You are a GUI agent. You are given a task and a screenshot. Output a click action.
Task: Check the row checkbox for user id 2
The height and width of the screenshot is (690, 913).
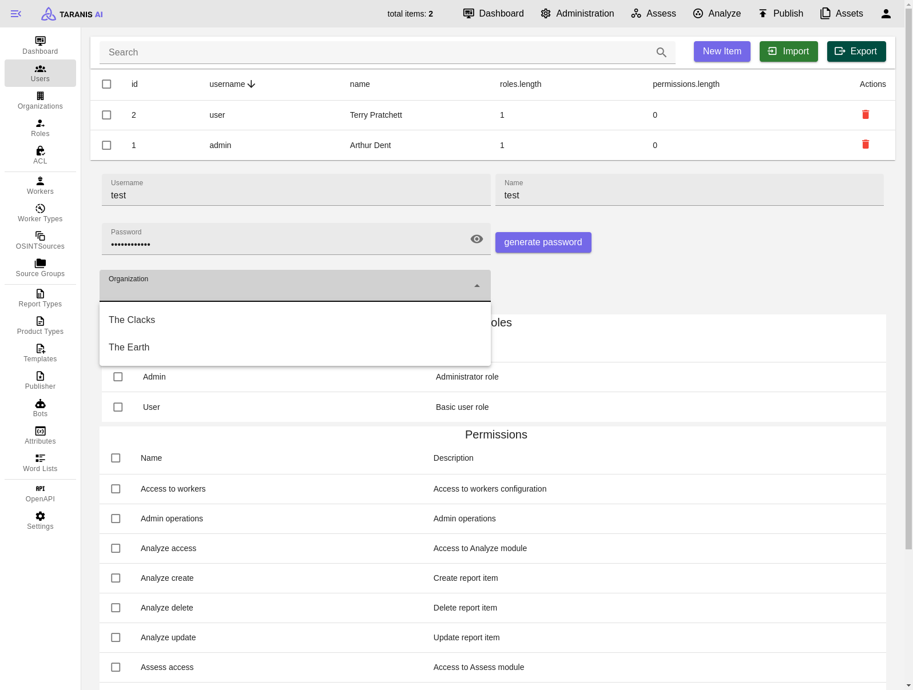coord(106,115)
